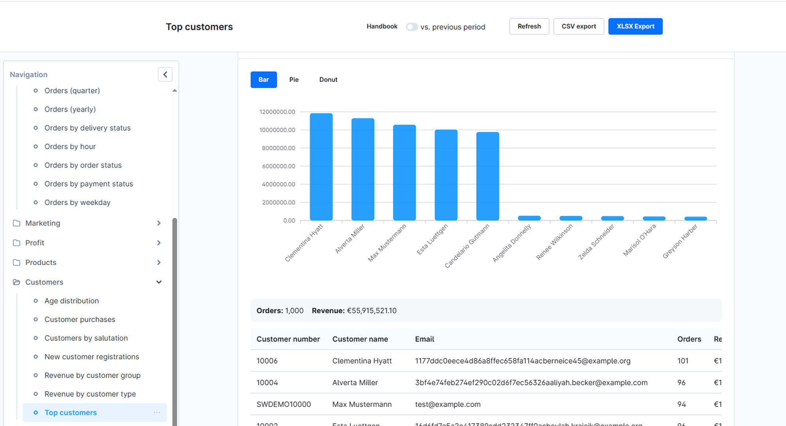Click the test@example.com email cell
This screenshot has width=786, height=426.
point(448,404)
